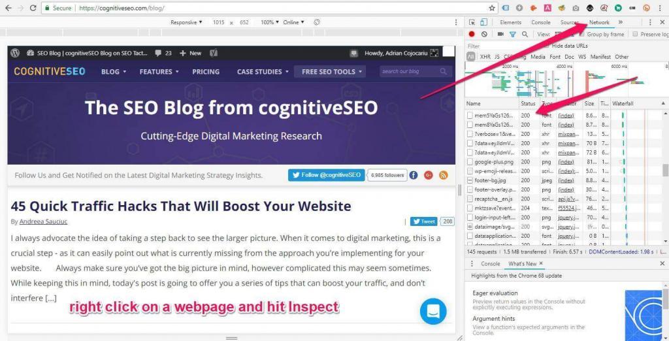This screenshot has width=669, height=341.
Task: Open network search with magnifier icon
Action: coord(525,34)
